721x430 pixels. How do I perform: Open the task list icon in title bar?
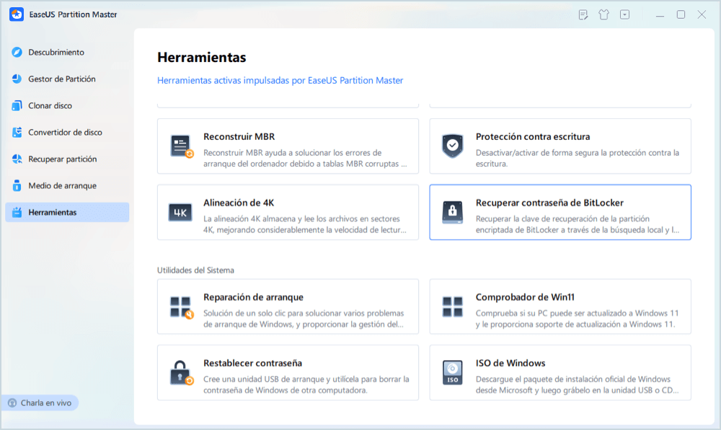coord(583,14)
